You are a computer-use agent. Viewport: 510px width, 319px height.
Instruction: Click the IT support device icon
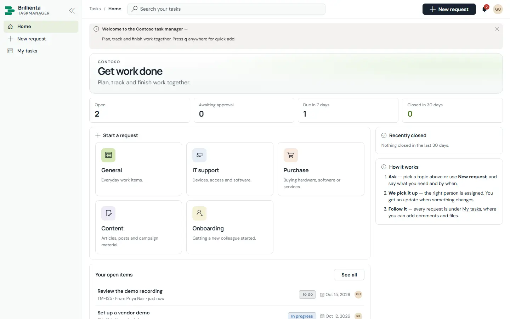point(199,155)
